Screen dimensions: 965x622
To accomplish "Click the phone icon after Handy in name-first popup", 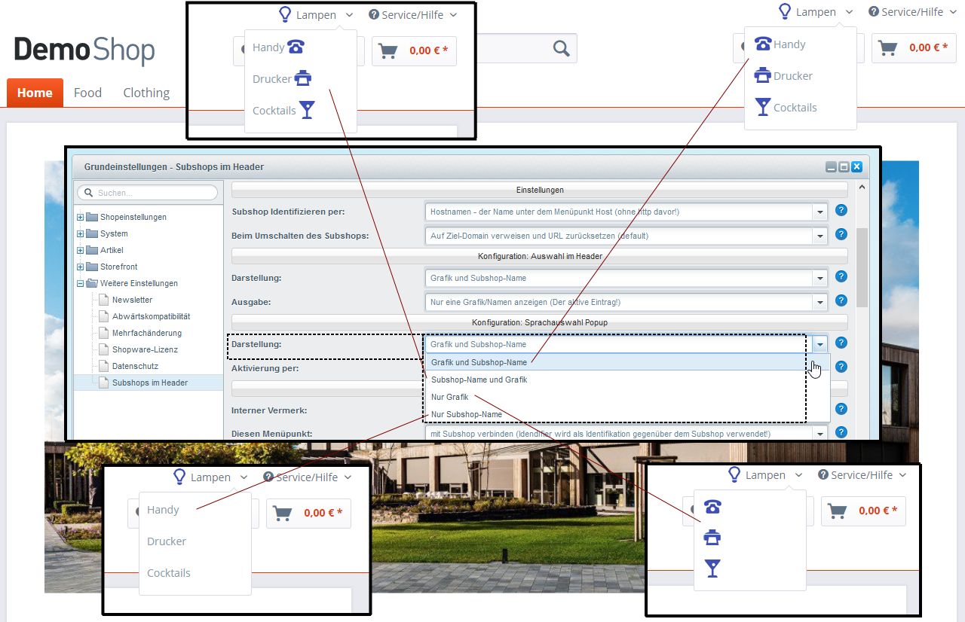I will [x=296, y=47].
